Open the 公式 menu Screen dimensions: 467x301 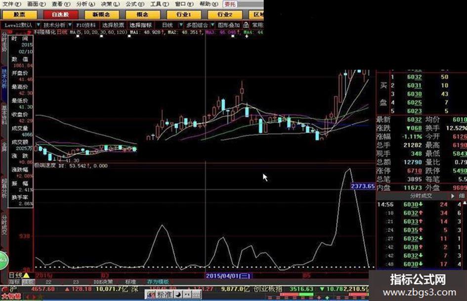pyautogui.click(x=134, y=4)
